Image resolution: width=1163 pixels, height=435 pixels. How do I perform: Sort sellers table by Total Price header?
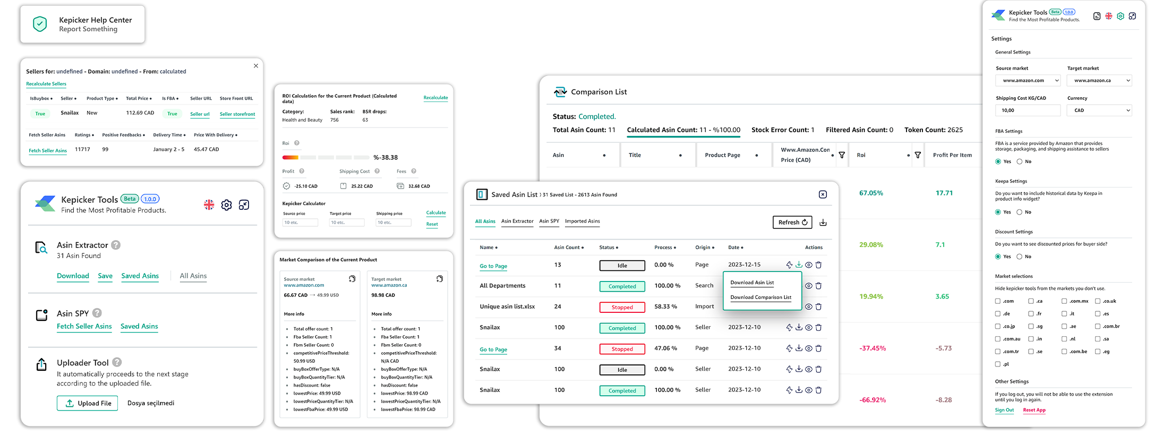(x=139, y=98)
